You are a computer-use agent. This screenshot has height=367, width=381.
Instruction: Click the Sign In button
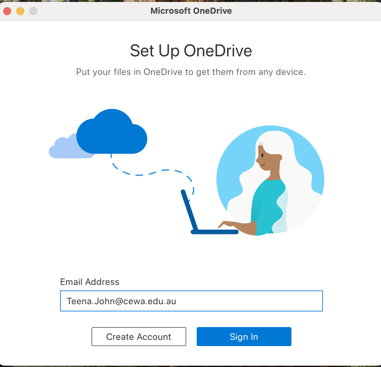coord(244,337)
